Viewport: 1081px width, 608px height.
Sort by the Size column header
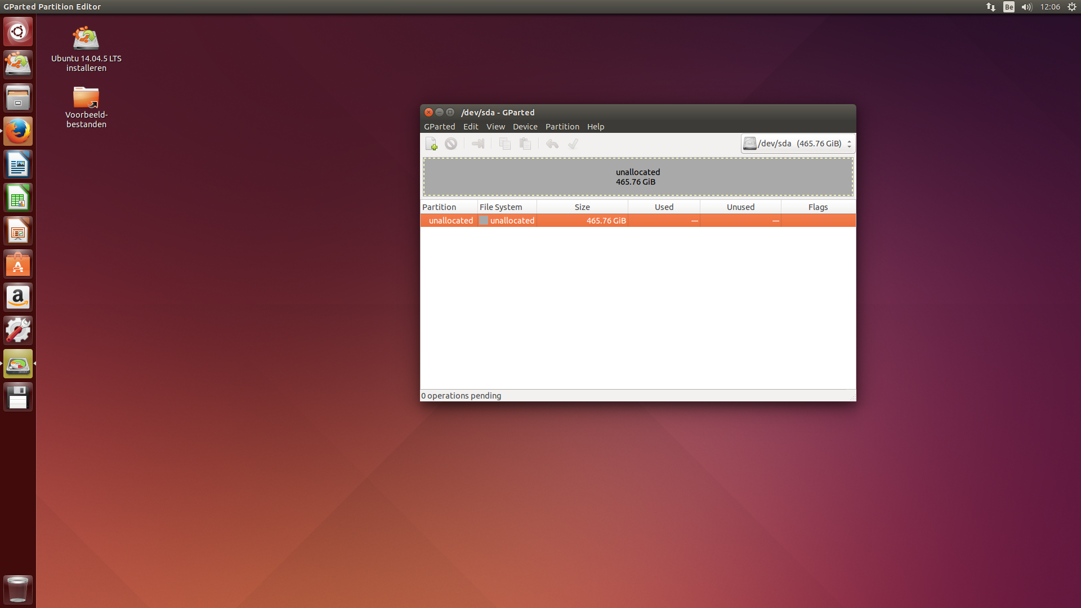coord(582,207)
